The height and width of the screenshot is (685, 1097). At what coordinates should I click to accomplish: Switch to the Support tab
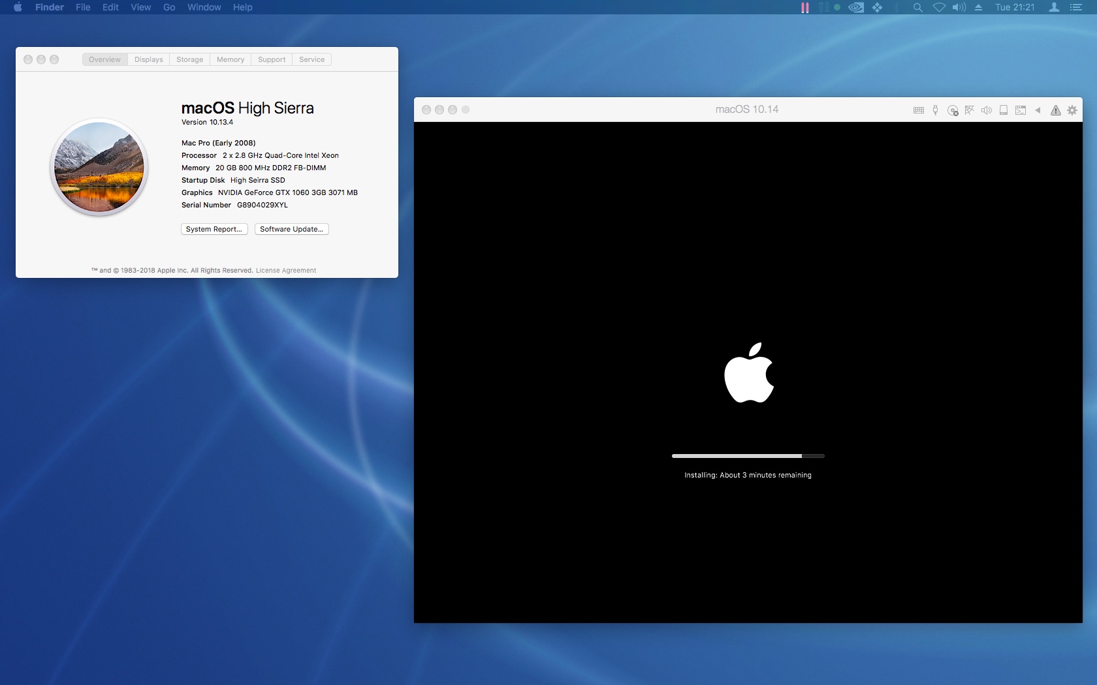[272, 59]
